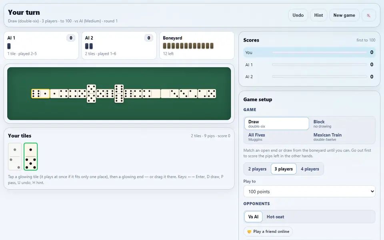Click the '1 tile · played 2–5' text

point(22,54)
